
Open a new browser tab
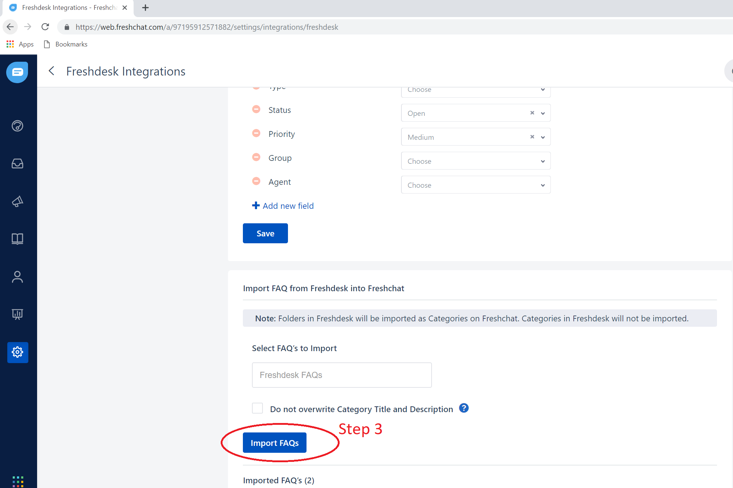(x=145, y=8)
